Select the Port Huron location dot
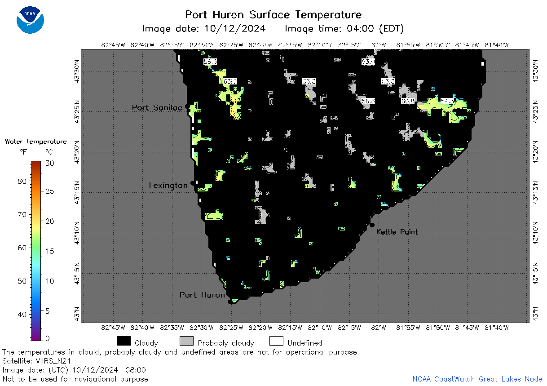 click(230, 302)
